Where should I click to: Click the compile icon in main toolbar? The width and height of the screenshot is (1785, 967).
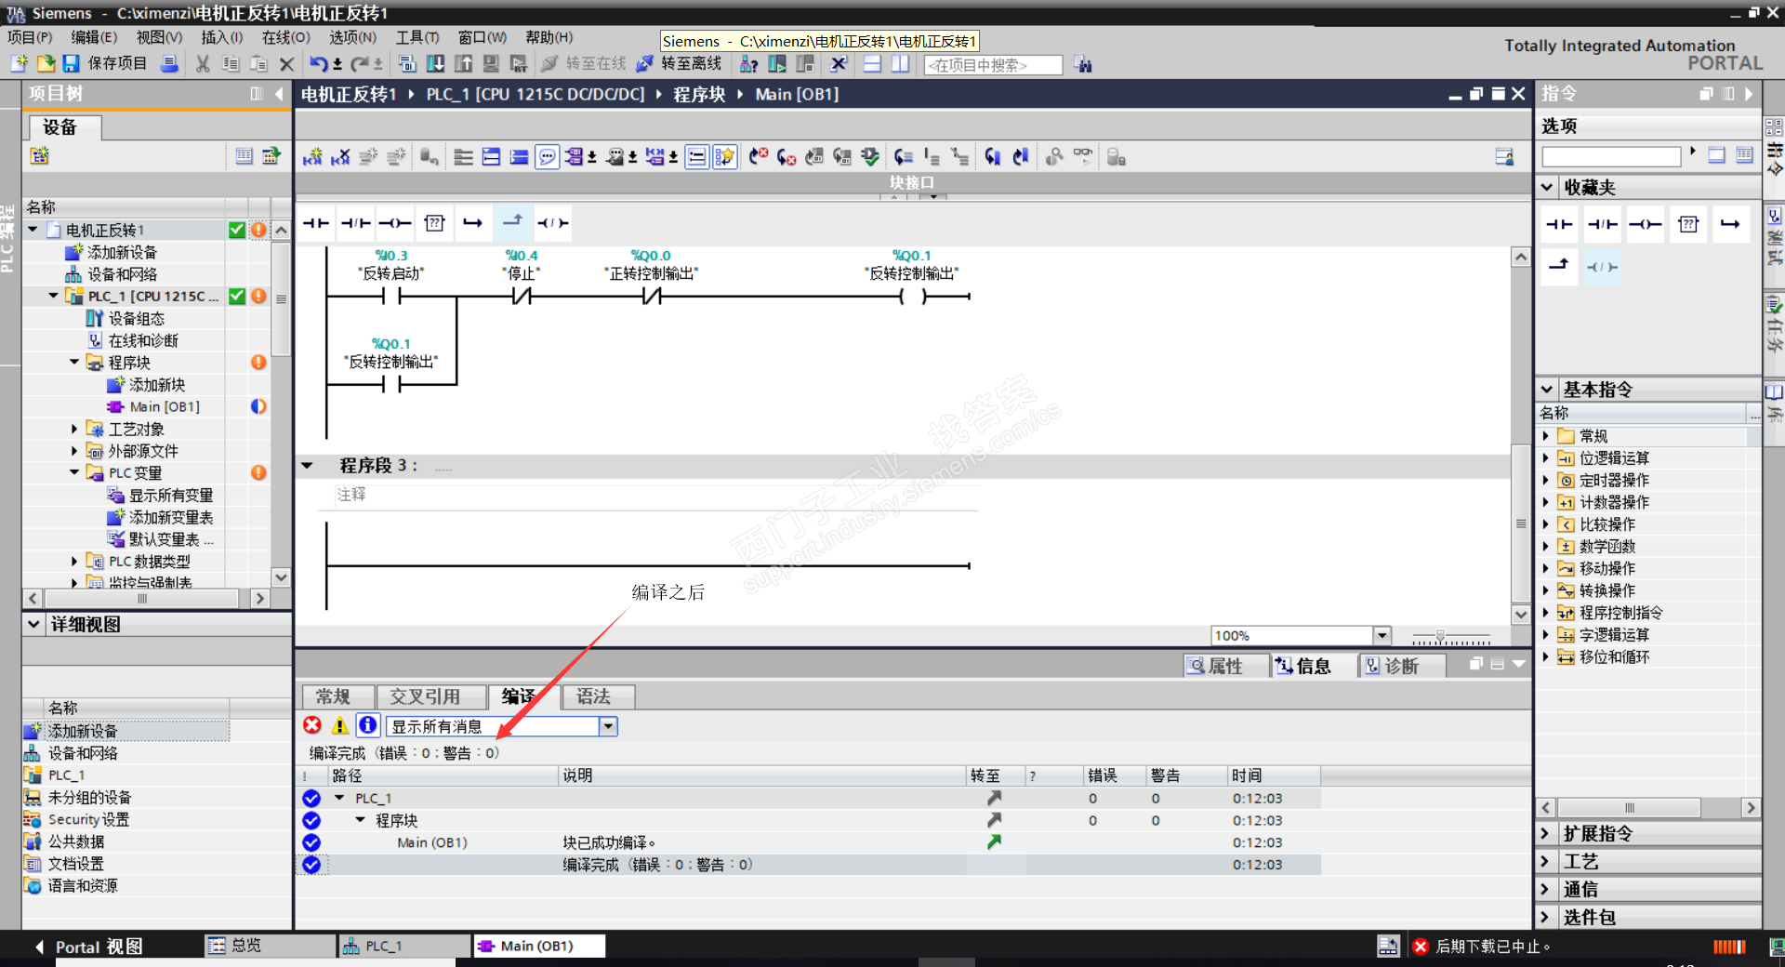(407, 64)
